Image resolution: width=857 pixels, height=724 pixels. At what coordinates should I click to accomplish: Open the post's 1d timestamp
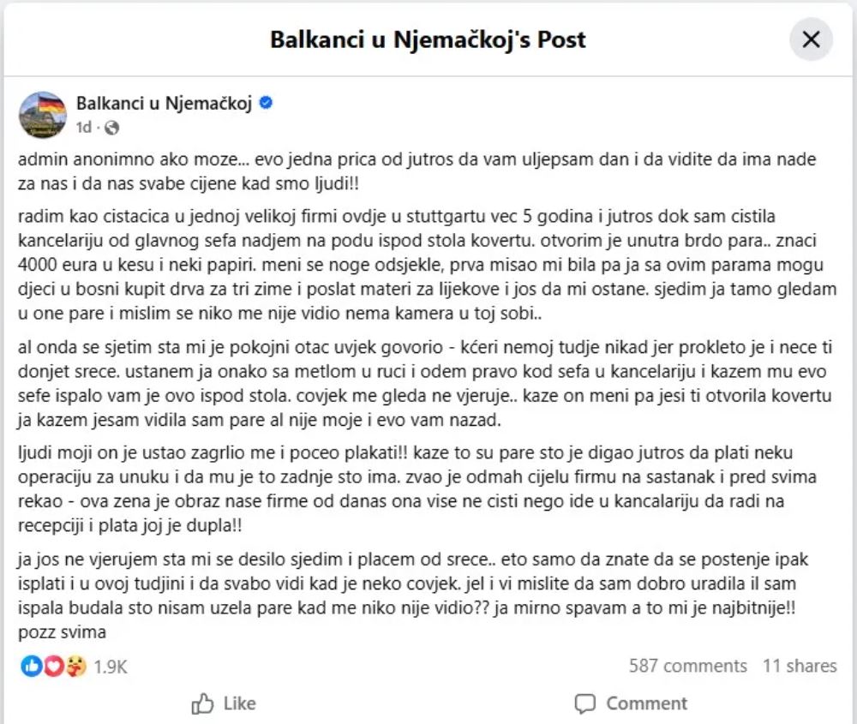(83, 128)
